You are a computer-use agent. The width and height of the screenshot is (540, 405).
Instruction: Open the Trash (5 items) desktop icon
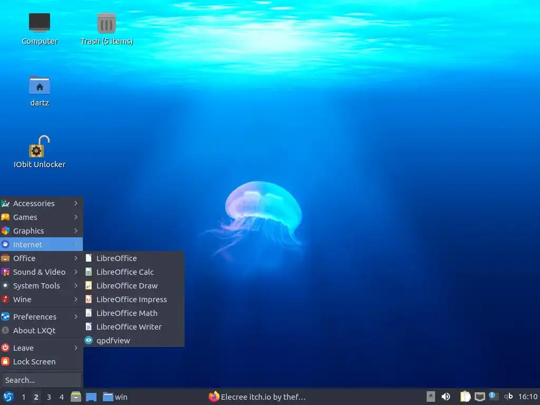(107, 29)
